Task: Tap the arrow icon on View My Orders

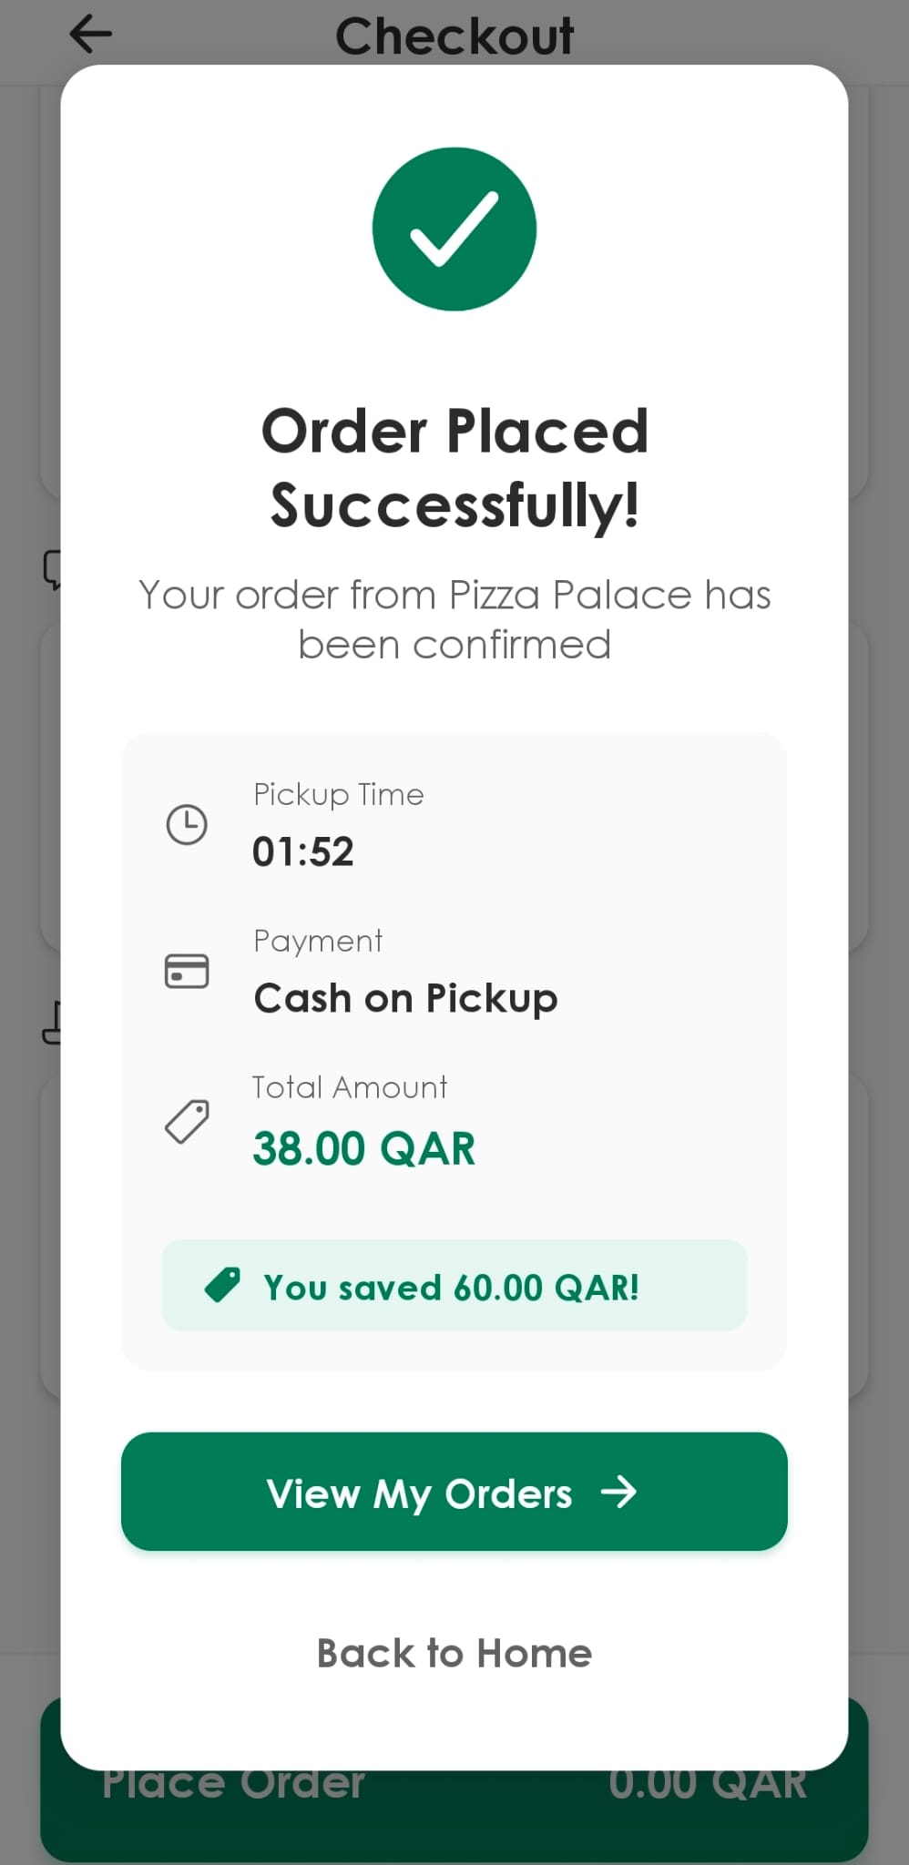Action: [x=618, y=1493]
